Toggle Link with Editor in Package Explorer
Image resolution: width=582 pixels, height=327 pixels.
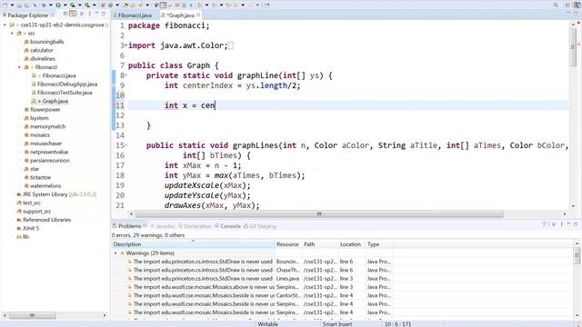(73, 14)
